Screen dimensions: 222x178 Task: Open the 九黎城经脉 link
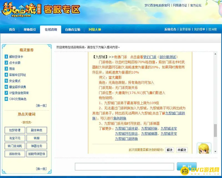(x=149, y=128)
